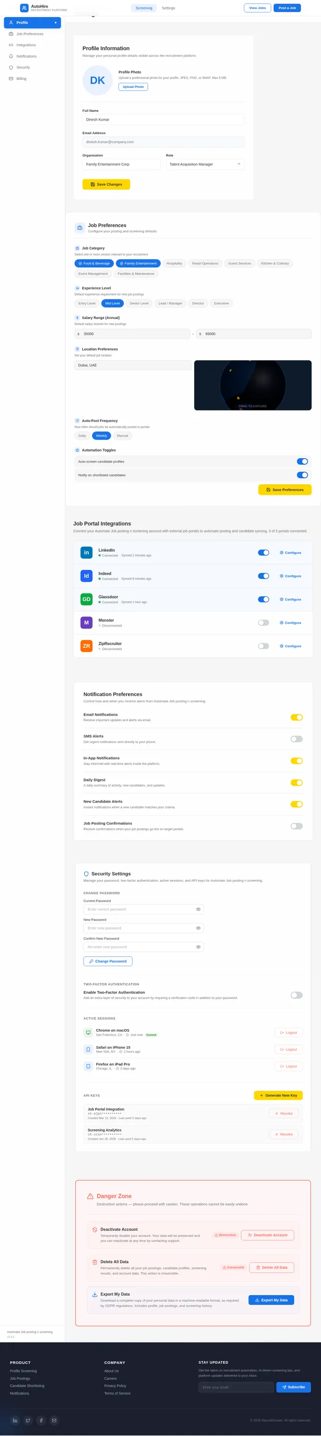Show the current password via eye icon
The width and height of the screenshot is (321, 1436).
pos(198,909)
